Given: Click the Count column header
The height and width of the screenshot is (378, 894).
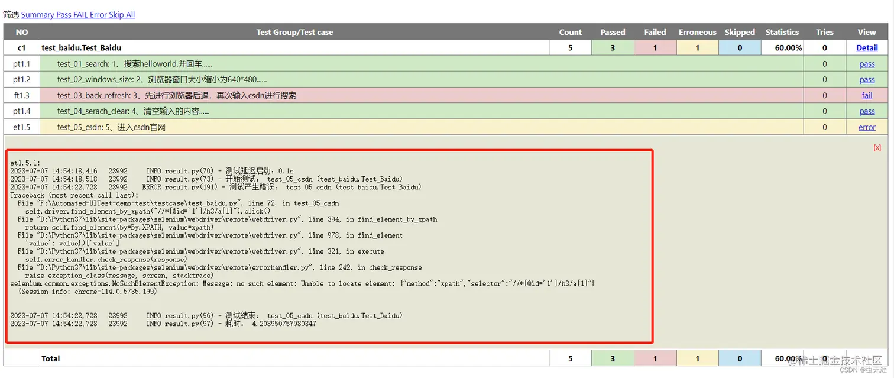Looking at the screenshot, I should (571, 32).
